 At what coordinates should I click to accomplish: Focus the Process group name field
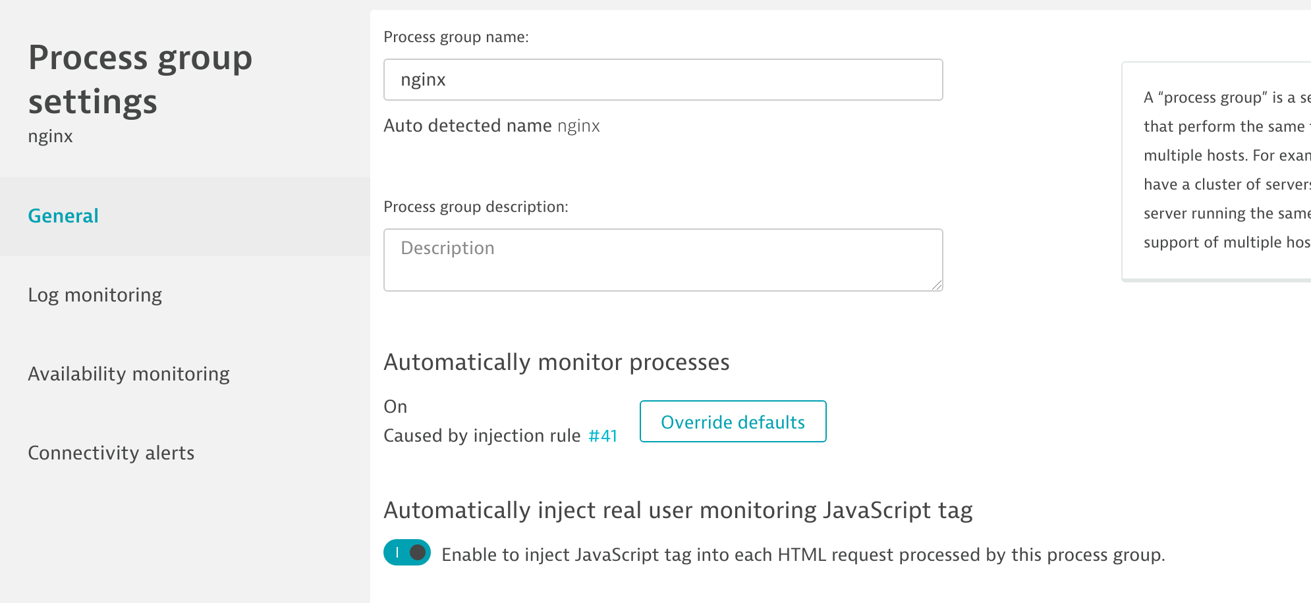pyautogui.click(x=663, y=80)
